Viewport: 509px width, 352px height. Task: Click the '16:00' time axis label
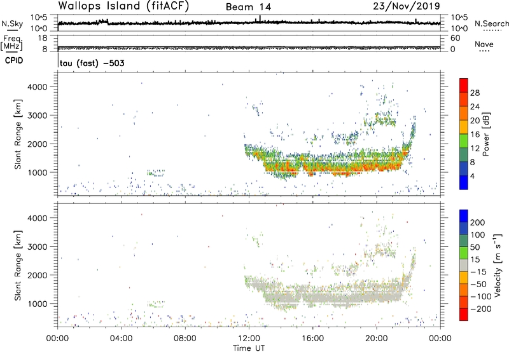point(312,339)
